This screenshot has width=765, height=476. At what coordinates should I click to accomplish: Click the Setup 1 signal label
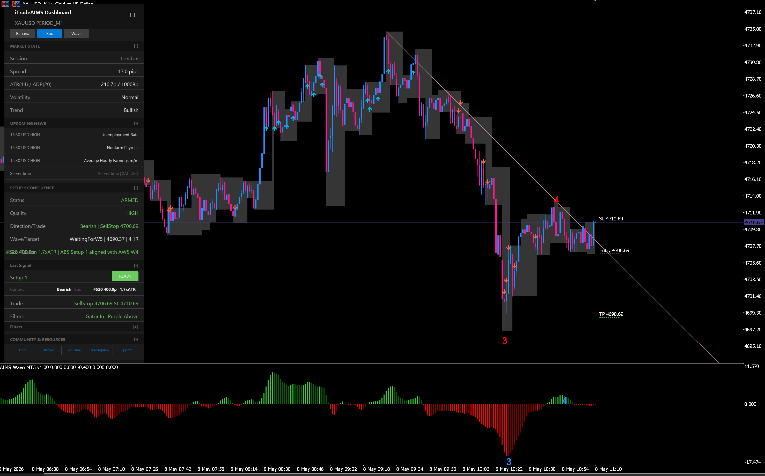pyautogui.click(x=19, y=278)
